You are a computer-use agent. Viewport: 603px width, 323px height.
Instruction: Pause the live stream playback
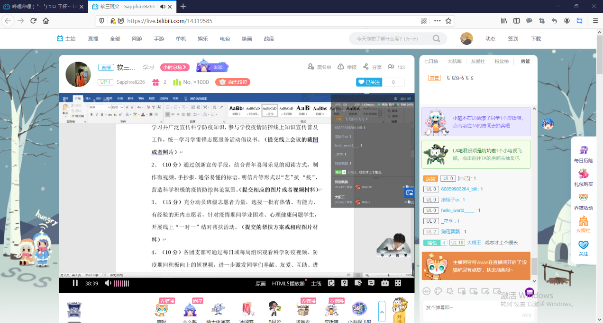(x=75, y=283)
